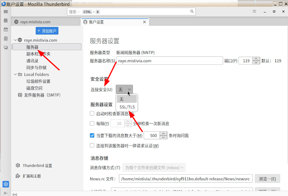Image resolution: width=288 pixels, height=196 pixels.
Task: Select 服务器 in account tree
Action: (47, 47)
